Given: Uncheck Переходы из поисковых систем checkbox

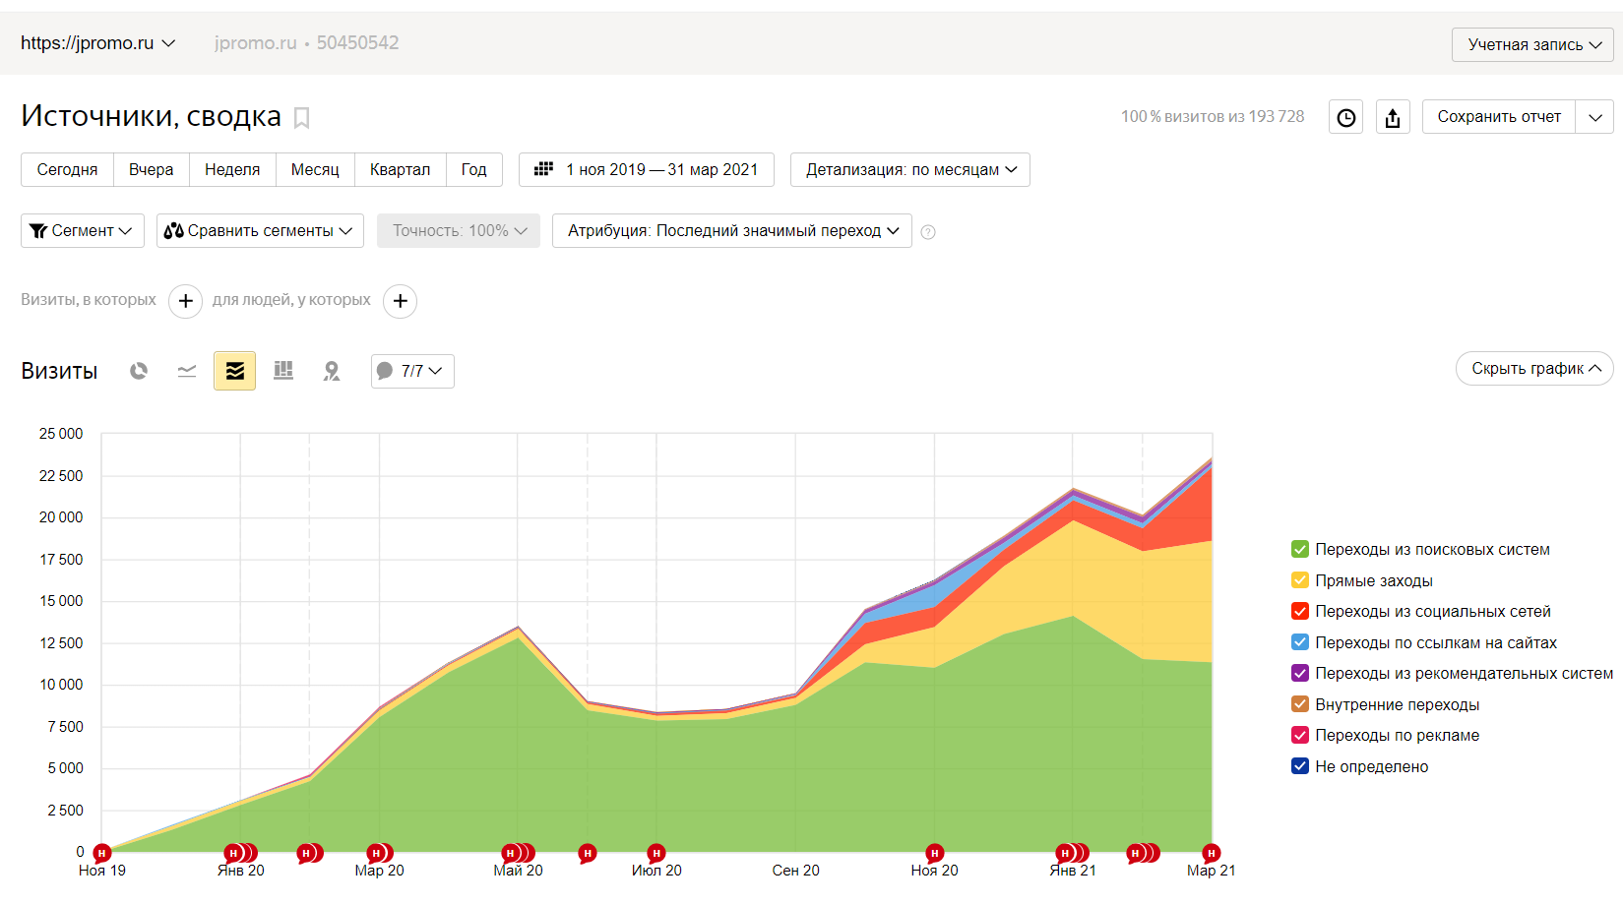Looking at the screenshot, I should point(1300,549).
